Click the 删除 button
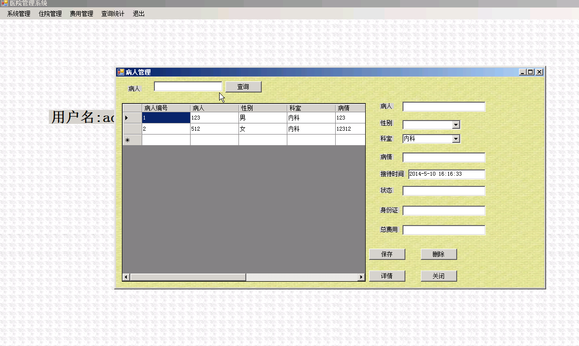Image resolution: width=579 pixels, height=346 pixels. [439, 254]
